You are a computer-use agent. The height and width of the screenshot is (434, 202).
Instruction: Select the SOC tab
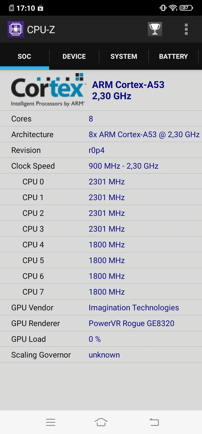[24, 56]
